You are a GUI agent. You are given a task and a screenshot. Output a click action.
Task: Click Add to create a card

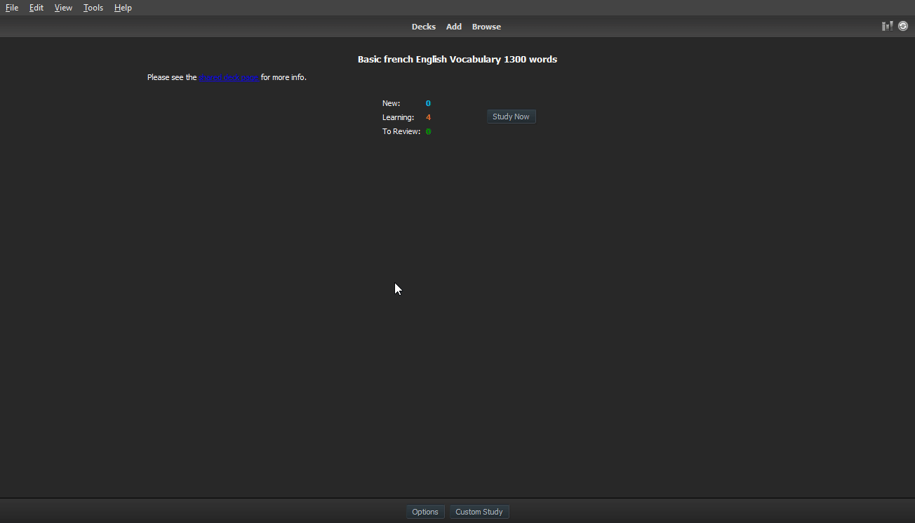point(454,27)
